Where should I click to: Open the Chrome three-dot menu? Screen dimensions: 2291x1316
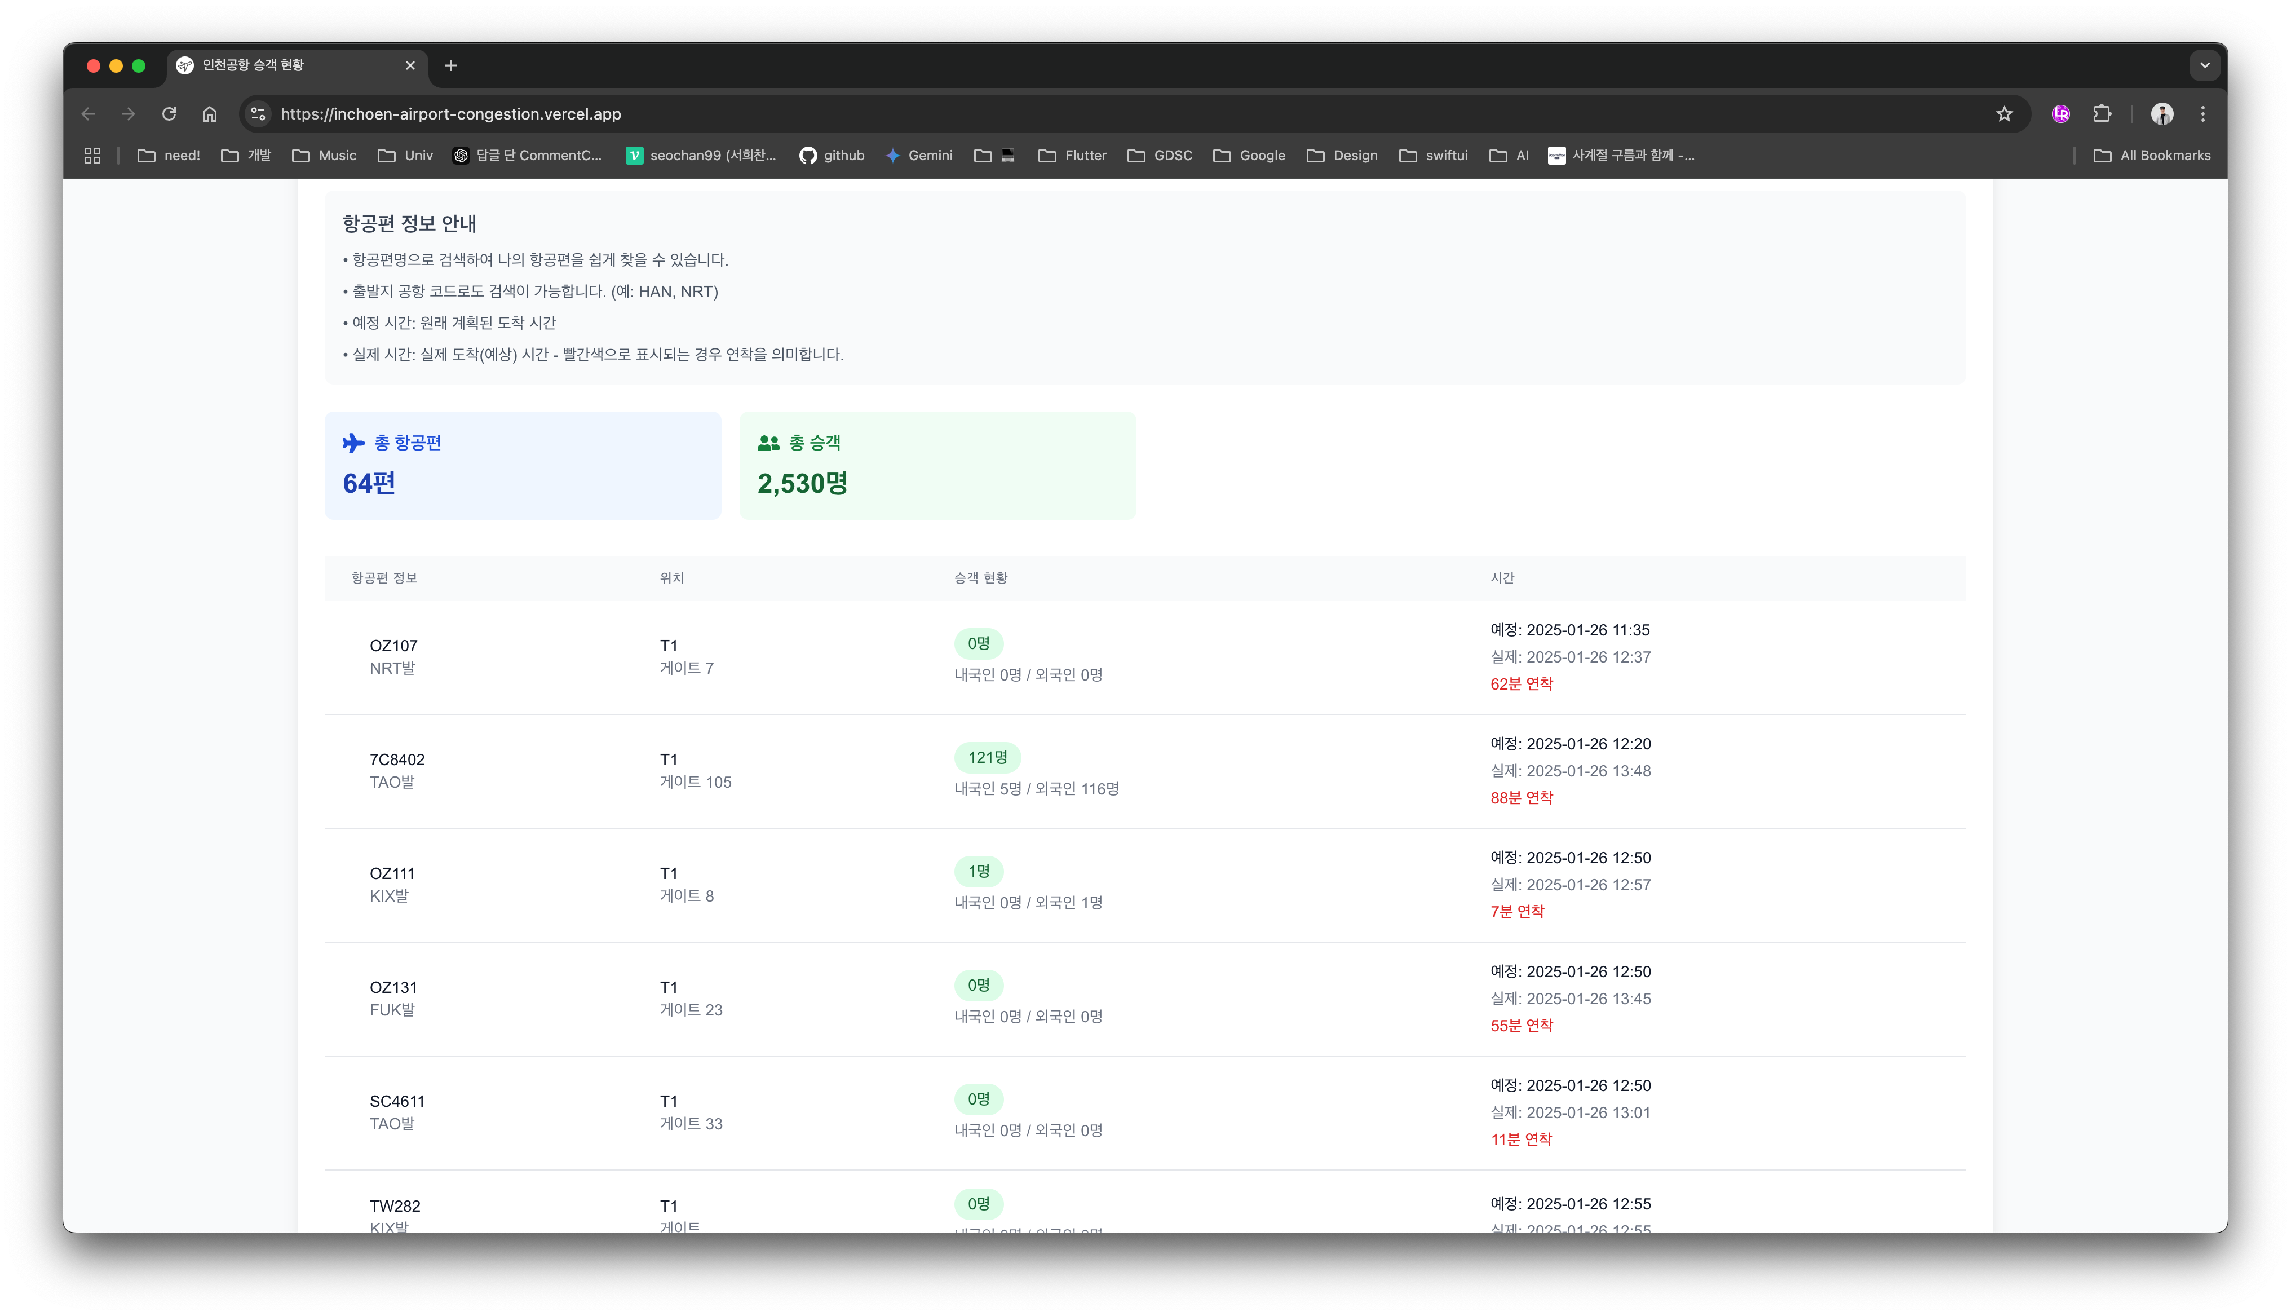pyautogui.click(x=2202, y=114)
